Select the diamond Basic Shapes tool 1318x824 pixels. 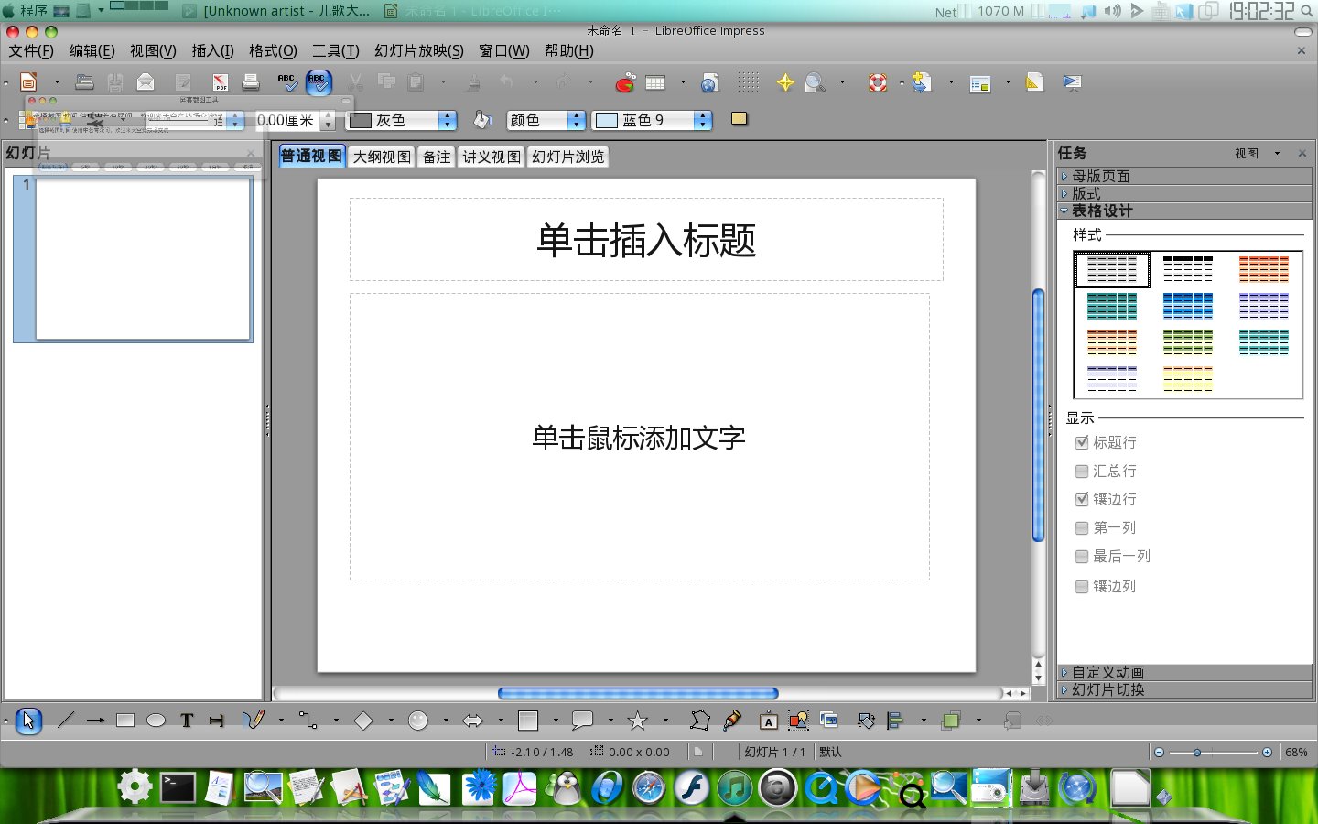[x=363, y=721]
